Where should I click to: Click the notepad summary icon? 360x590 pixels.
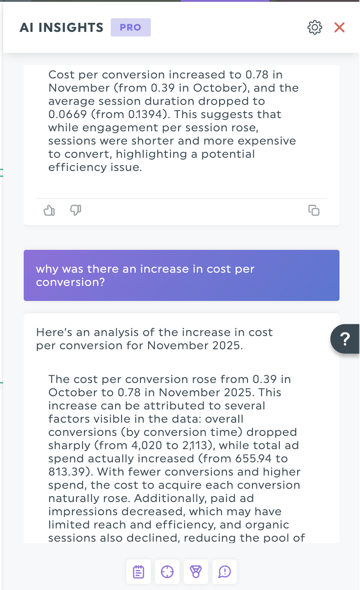click(x=139, y=572)
